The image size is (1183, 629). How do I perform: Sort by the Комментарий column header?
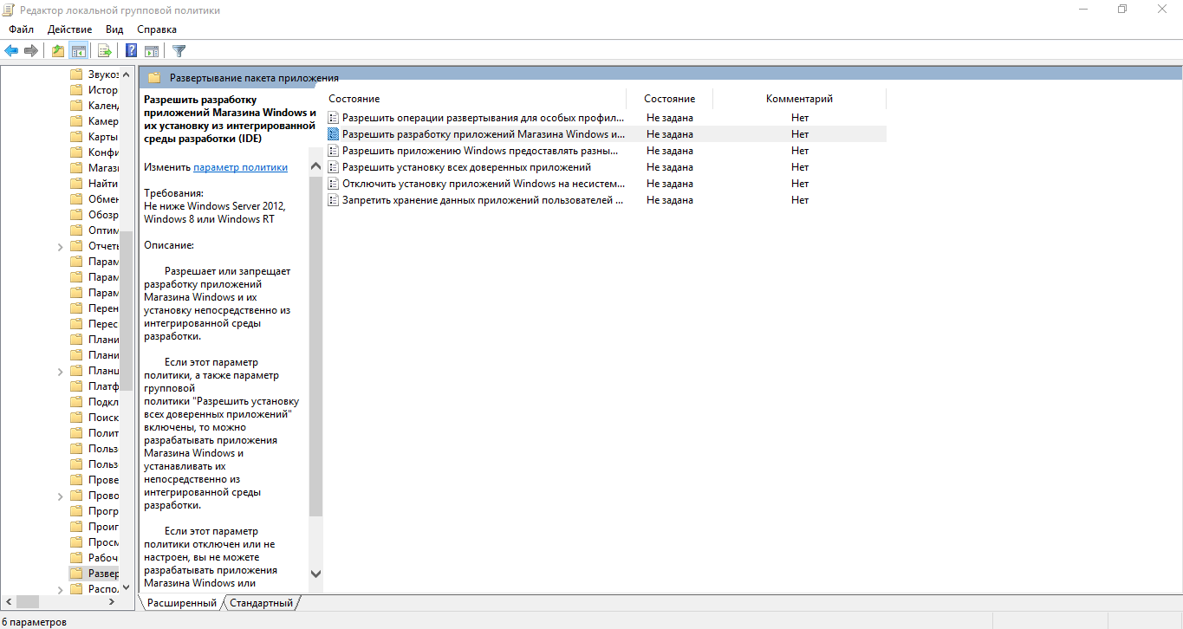(x=799, y=99)
